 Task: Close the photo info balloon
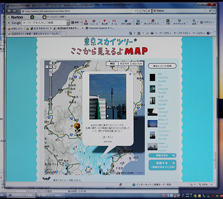[130, 74]
